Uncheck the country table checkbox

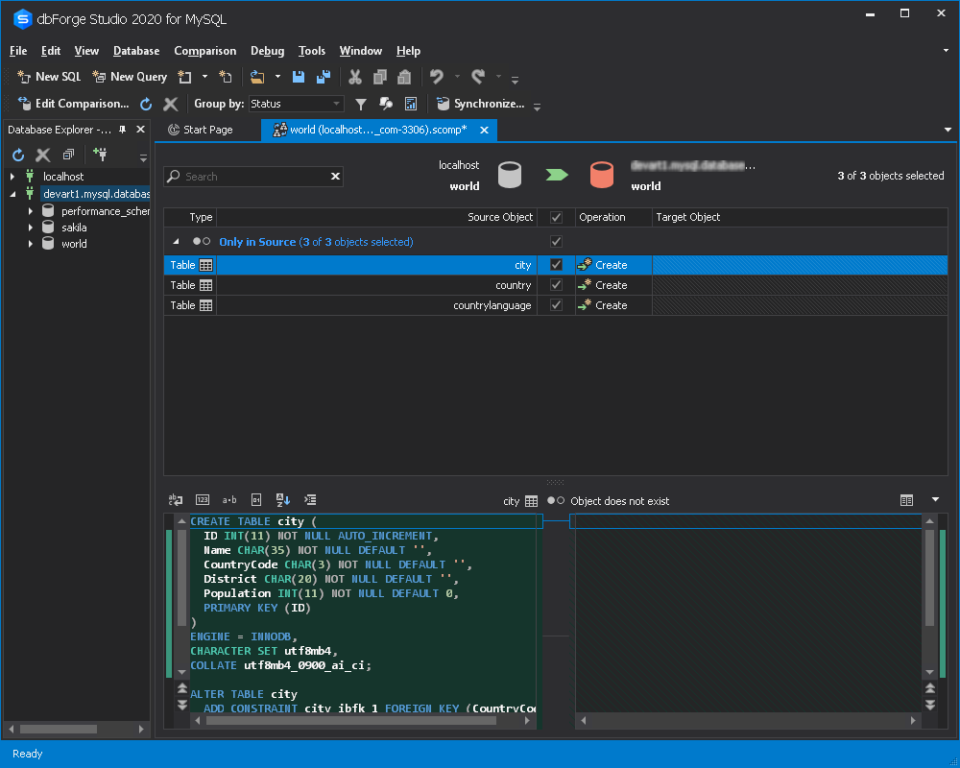(x=556, y=285)
